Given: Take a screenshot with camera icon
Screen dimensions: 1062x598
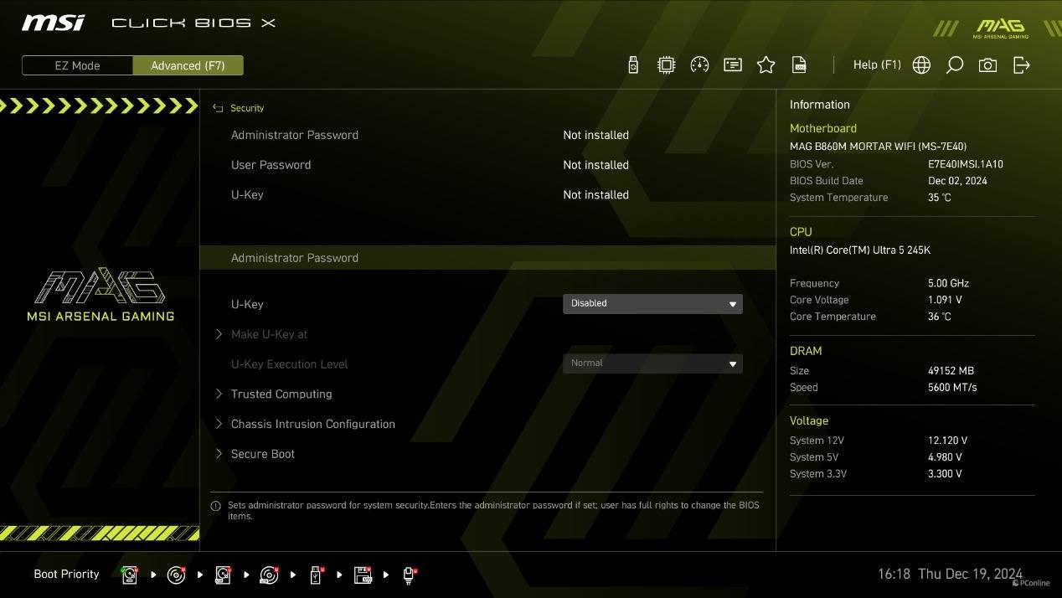Looking at the screenshot, I should point(987,65).
